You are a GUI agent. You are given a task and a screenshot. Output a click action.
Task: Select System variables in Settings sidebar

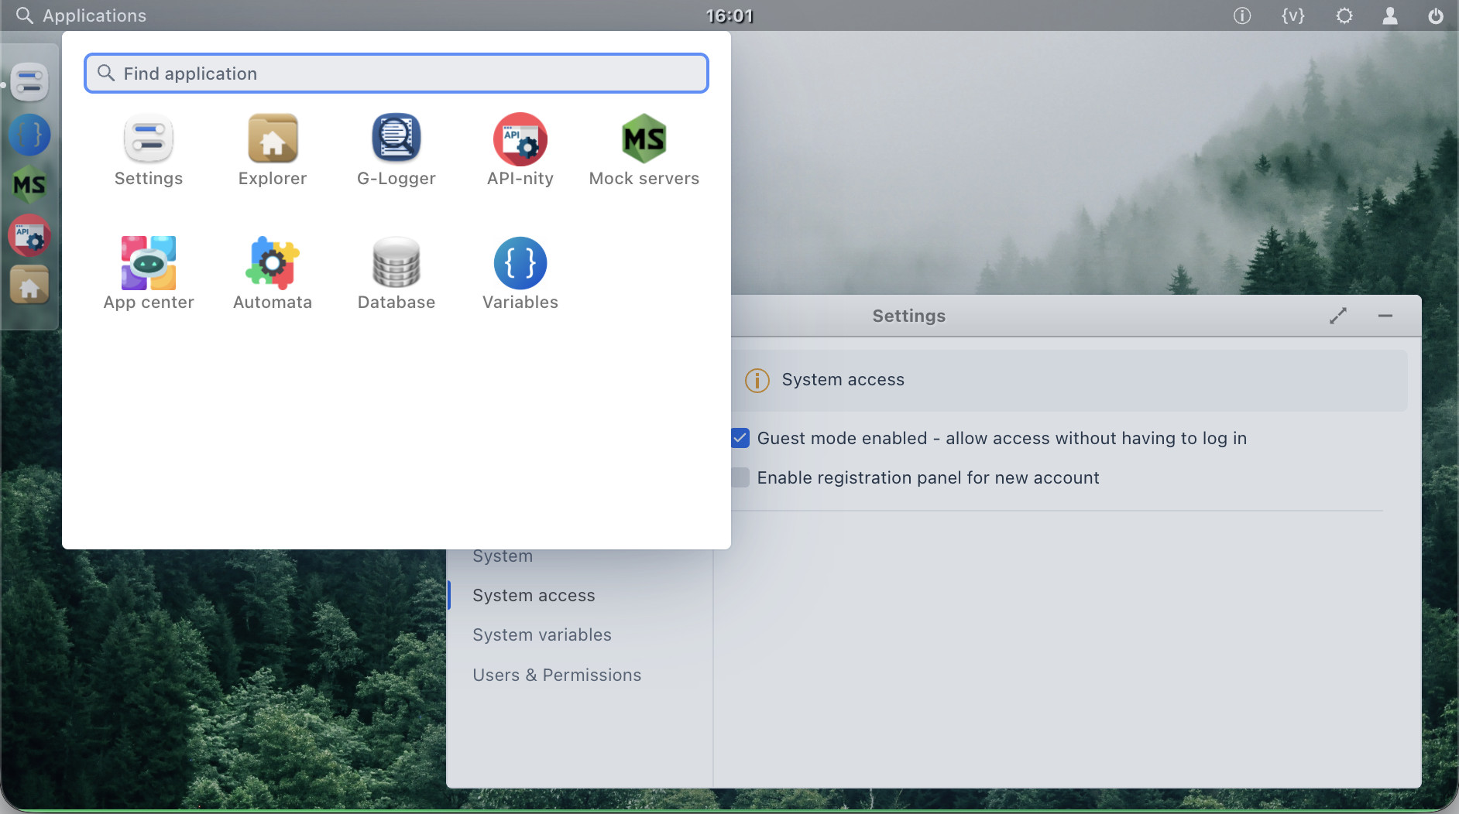[x=542, y=634]
